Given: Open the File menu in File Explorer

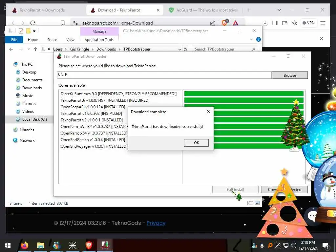Looking at the screenshot, I should [14, 40].
